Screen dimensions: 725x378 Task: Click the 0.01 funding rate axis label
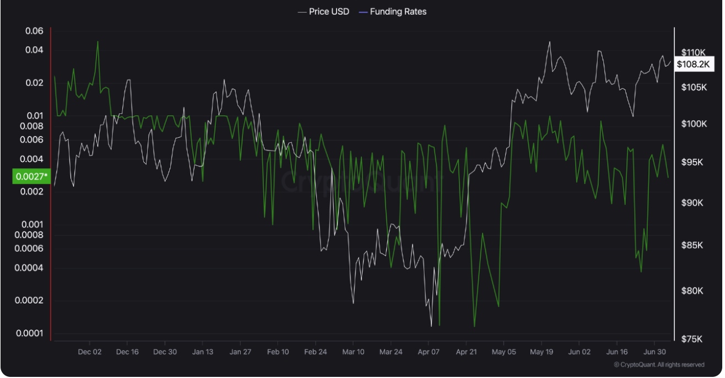coord(34,115)
